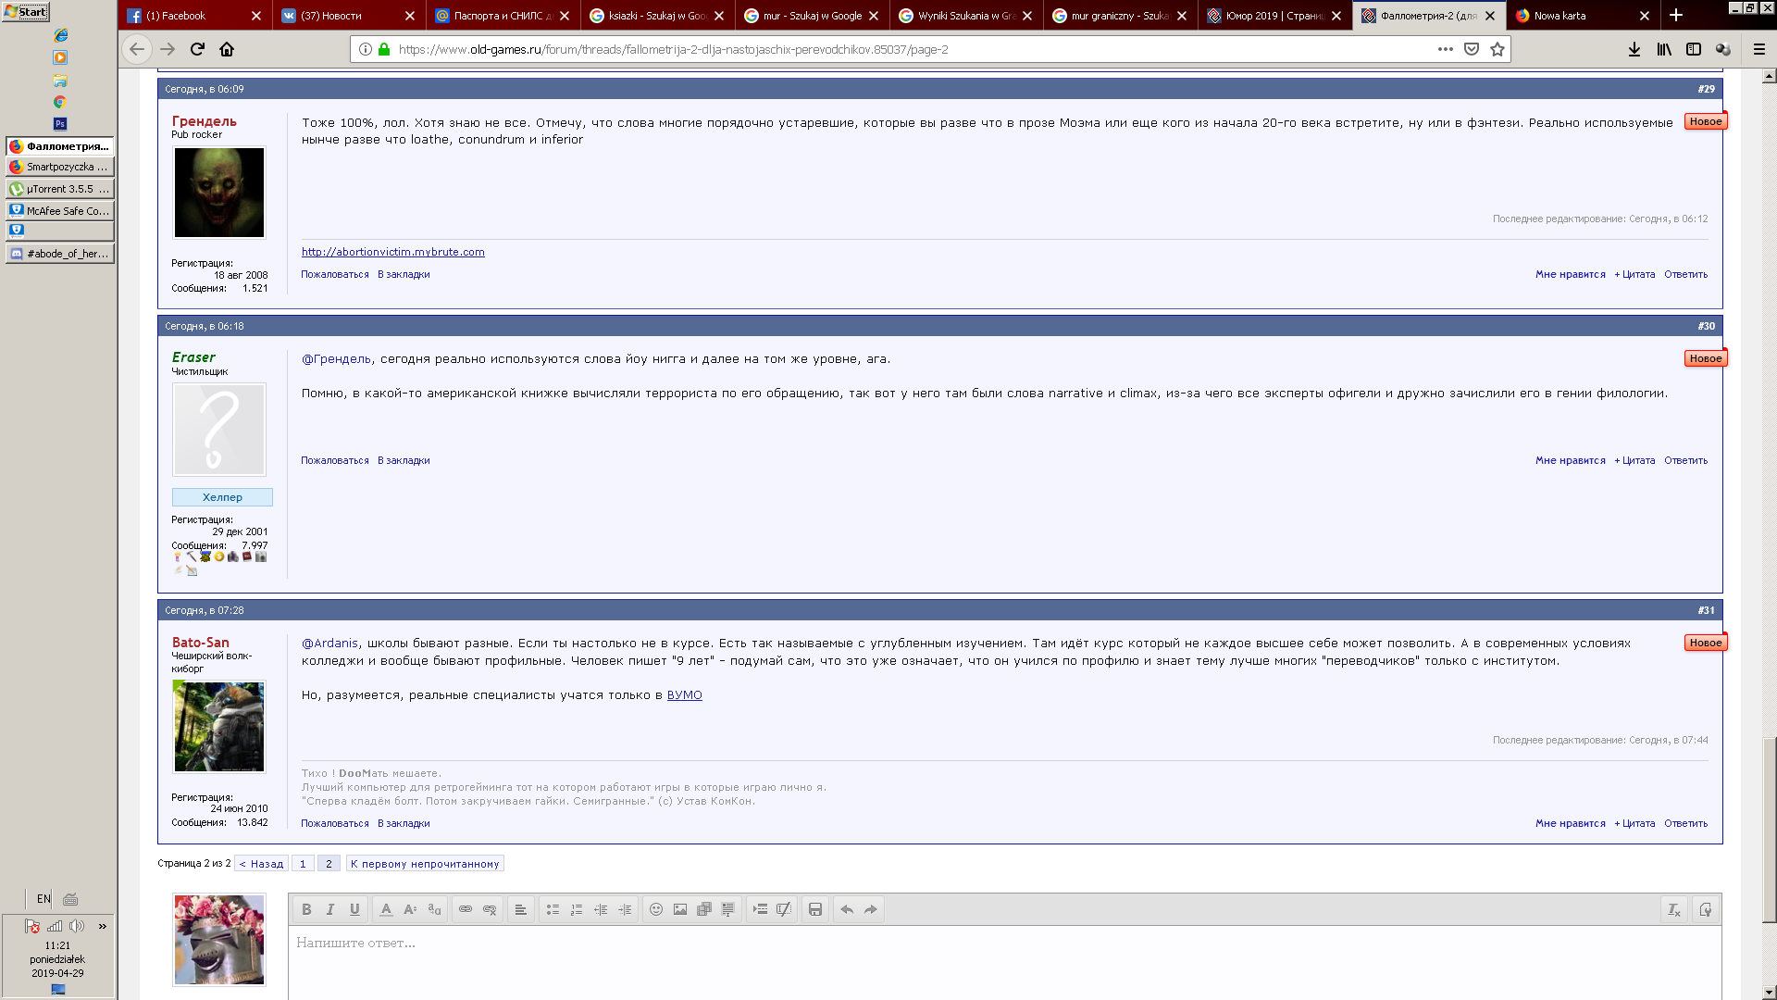Click the save draft floppy icon

(815, 909)
